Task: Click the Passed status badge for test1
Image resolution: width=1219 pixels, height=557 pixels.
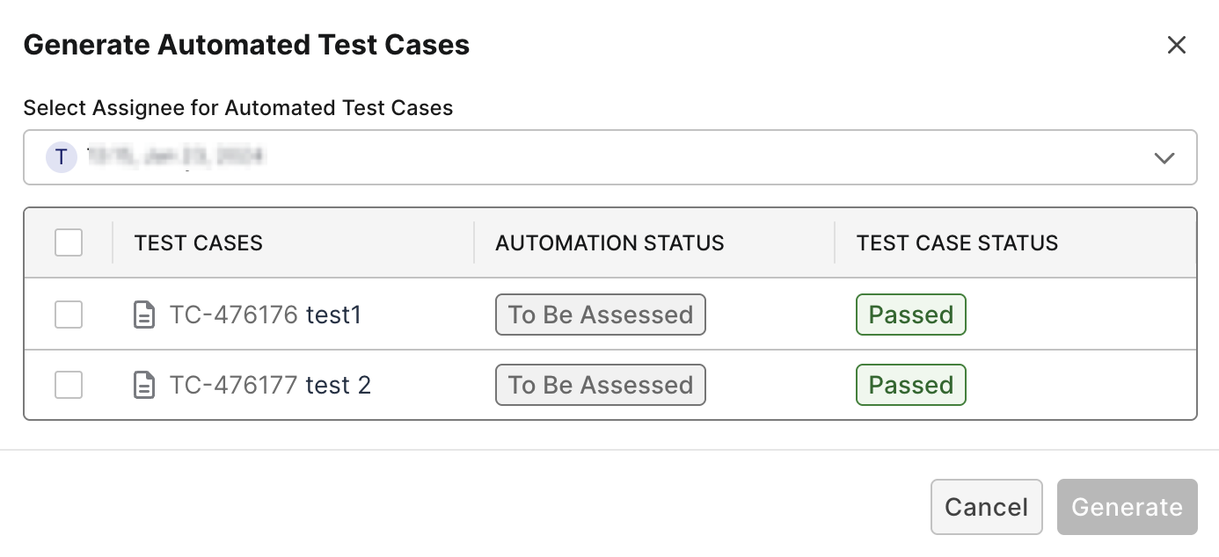Action: point(911,315)
